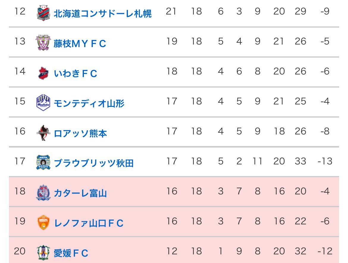Screen dimensions: 348x263
Task: Click the Fujieda MYFC club crest
Action: tap(43, 43)
